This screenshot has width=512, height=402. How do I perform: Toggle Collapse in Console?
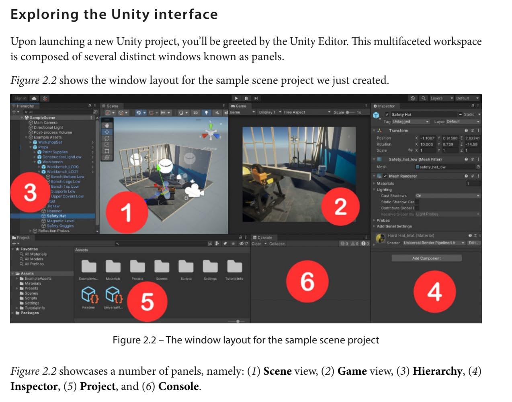277,244
